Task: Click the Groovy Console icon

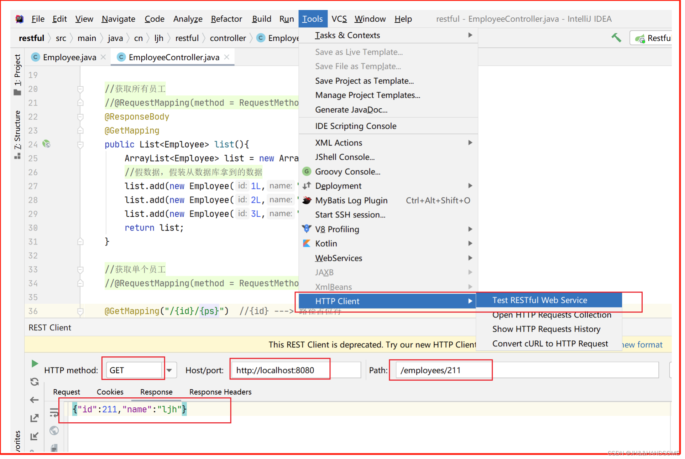Action: (x=307, y=171)
